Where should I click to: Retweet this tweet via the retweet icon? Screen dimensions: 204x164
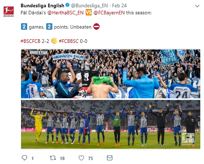click(x=53, y=158)
